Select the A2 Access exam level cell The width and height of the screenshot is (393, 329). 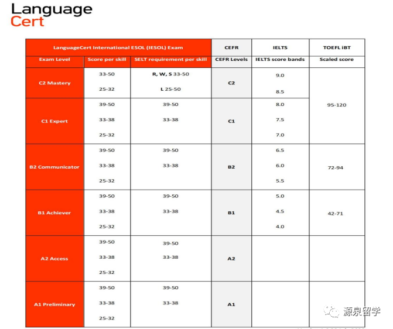click(54, 259)
